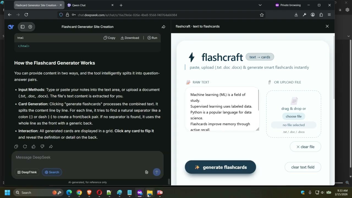Click the Private browsing indicator
Viewport: 352px width, 198px height.
point(288,5)
